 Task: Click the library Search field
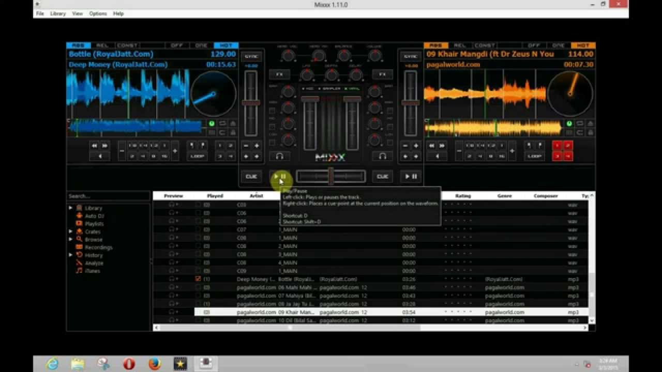pyautogui.click(x=108, y=196)
